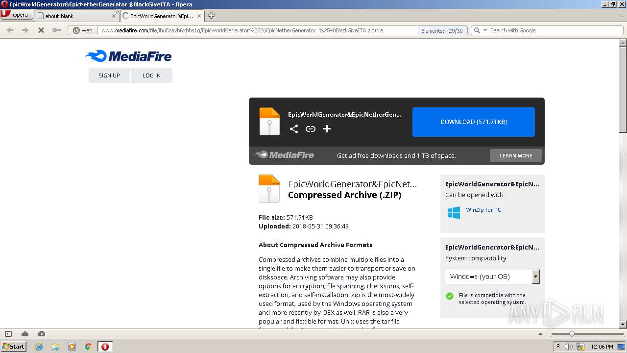Open the Web site security badge
This screenshot has height=353, width=627.
click(83, 30)
